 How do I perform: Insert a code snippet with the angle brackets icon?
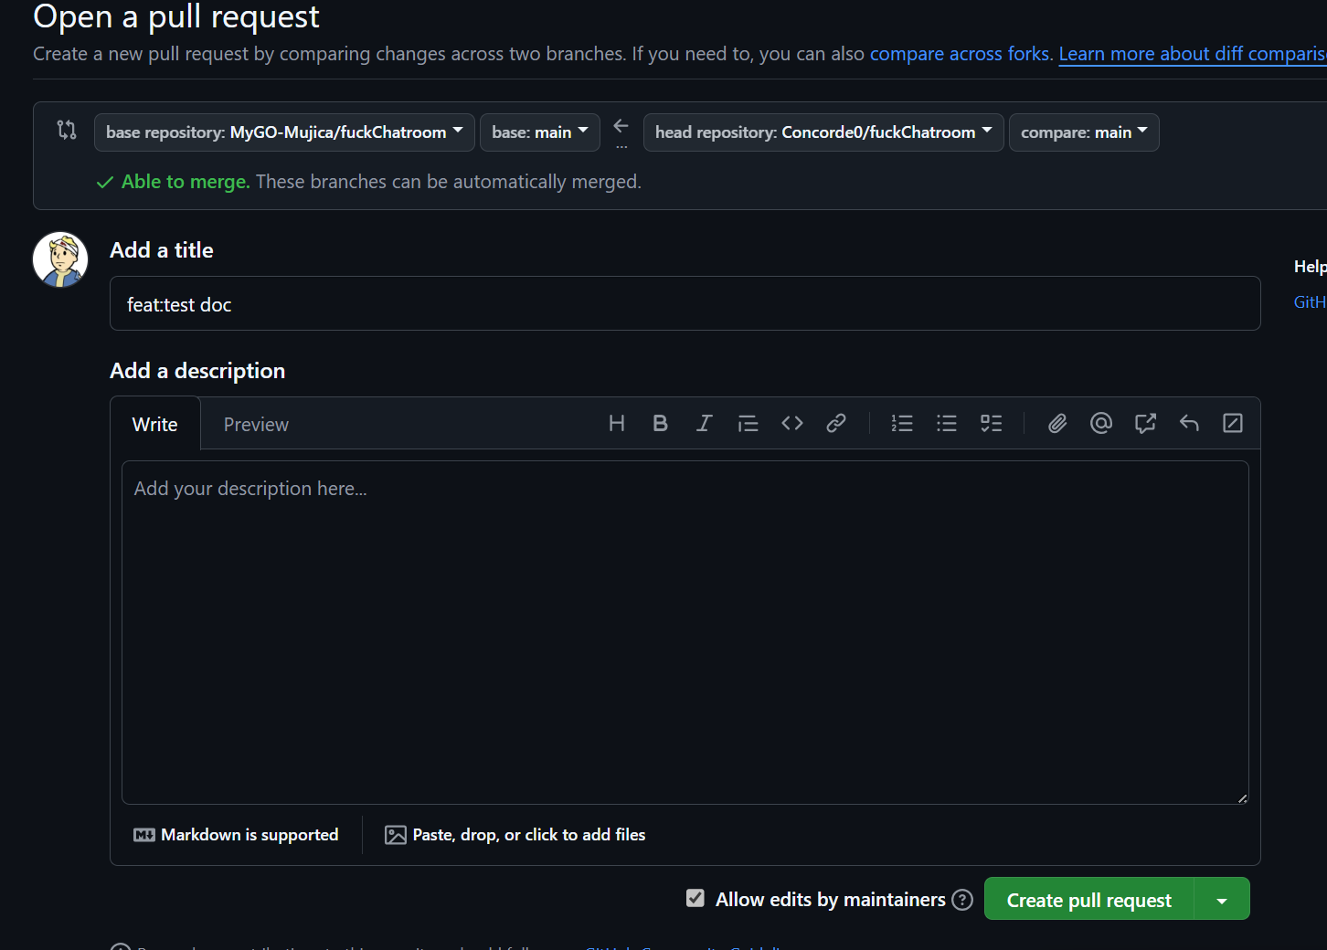click(792, 423)
